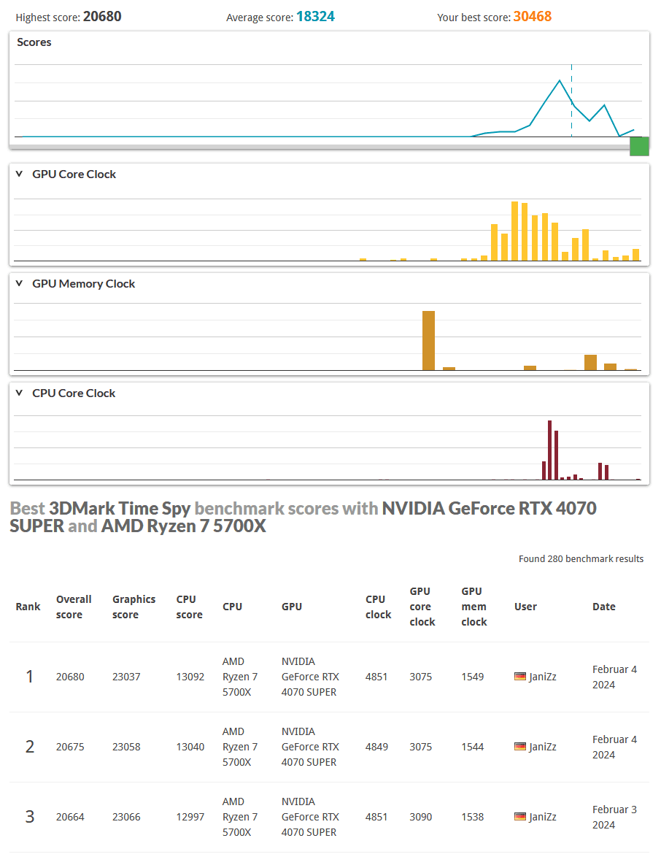Open user JaniZz in rank 1 row

(x=543, y=677)
